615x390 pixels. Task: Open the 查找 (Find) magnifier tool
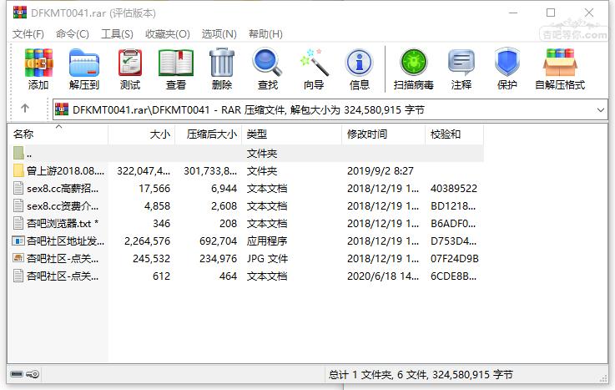[268, 69]
